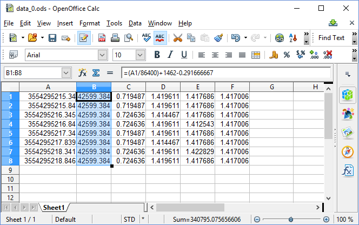Open the font size dropdown

[141, 55]
